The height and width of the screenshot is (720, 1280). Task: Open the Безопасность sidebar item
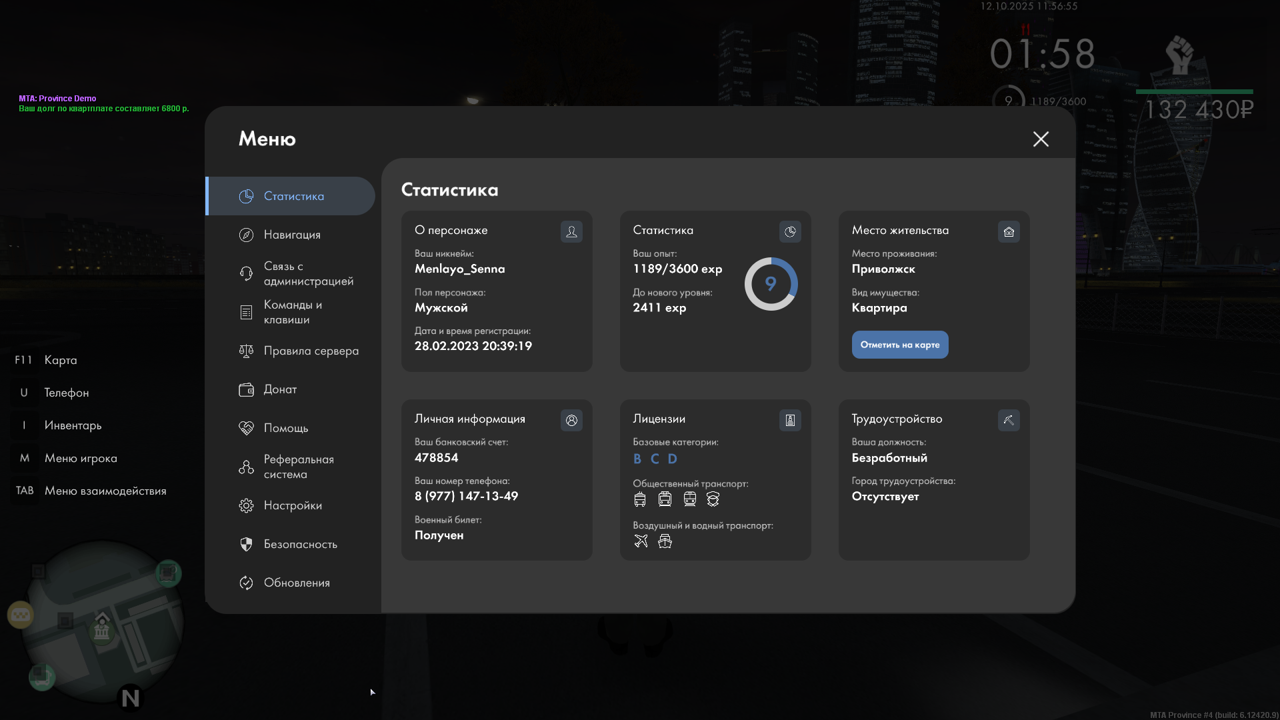tap(300, 544)
